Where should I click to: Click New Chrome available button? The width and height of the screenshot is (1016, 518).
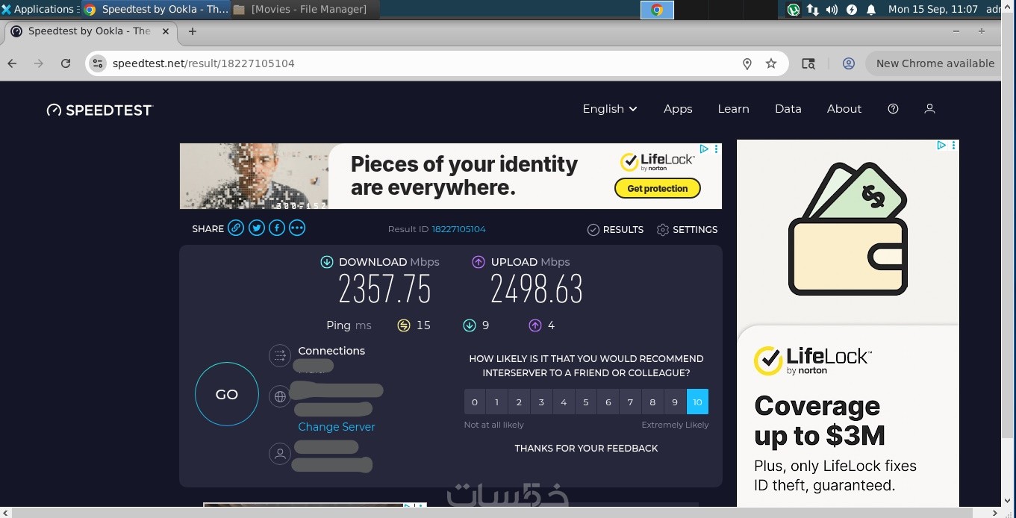(935, 63)
